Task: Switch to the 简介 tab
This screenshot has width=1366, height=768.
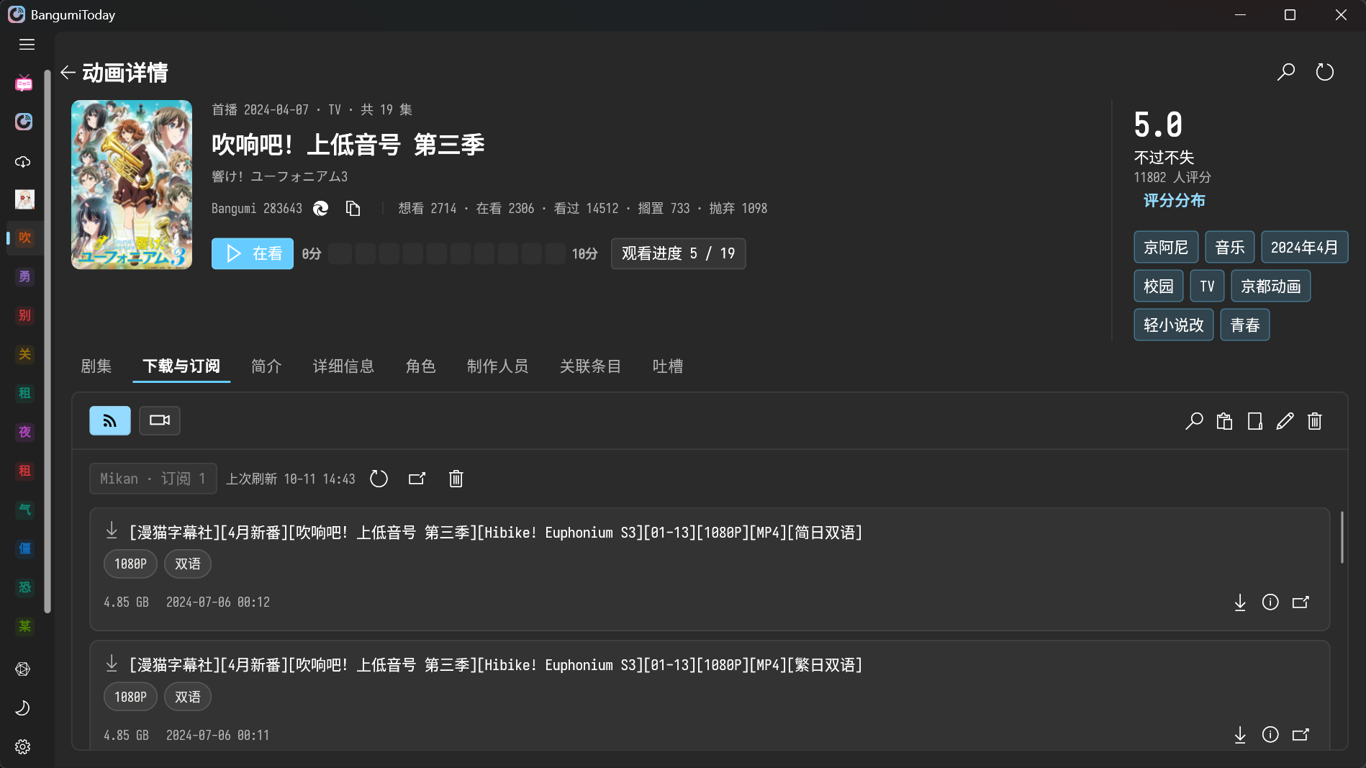Action: tap(266, 366)
